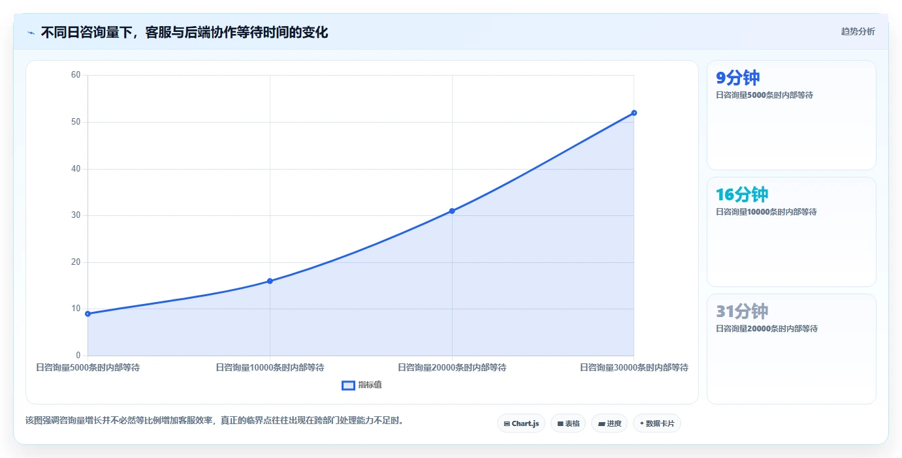The width and height of the screenshot is (902, 458).
Task: Click the 31分钟 card value
Action: [742, 311]
